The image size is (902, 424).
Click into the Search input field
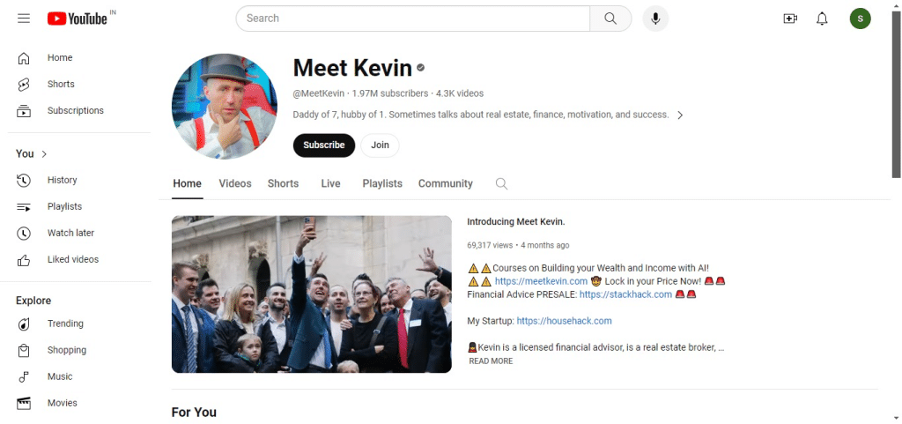413,19
